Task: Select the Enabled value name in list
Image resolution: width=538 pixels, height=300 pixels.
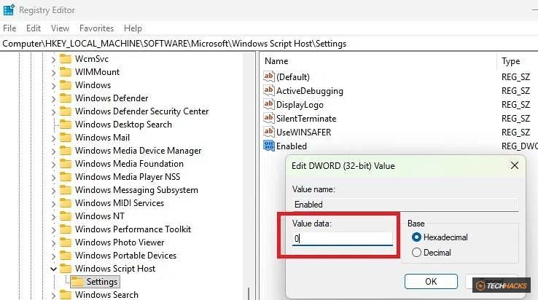Action: point(292,146)
